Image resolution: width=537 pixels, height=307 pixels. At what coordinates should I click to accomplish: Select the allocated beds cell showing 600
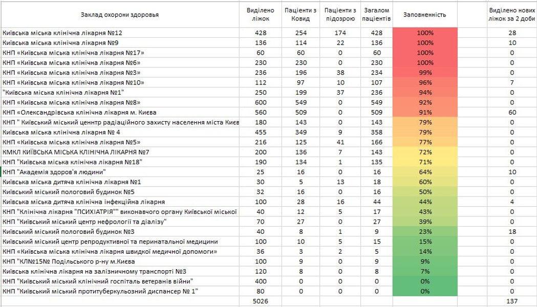pos(260,102)
